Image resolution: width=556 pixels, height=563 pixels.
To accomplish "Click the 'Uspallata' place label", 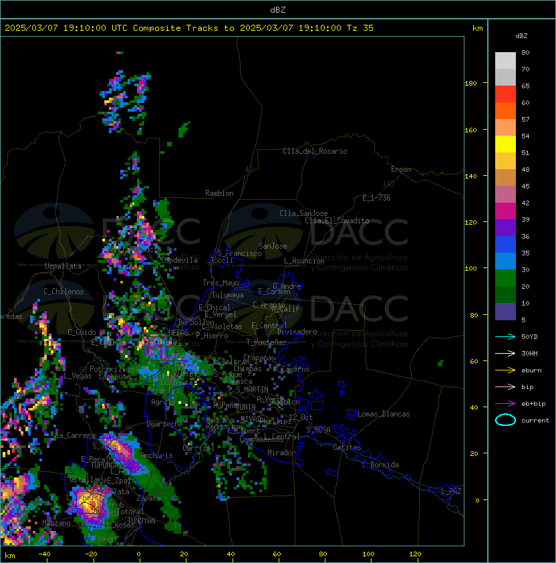I will coord(63,266).
